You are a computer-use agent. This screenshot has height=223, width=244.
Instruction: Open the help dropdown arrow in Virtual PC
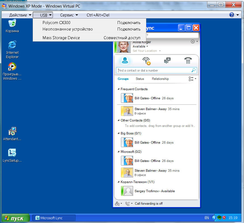(x=238, y=15)
